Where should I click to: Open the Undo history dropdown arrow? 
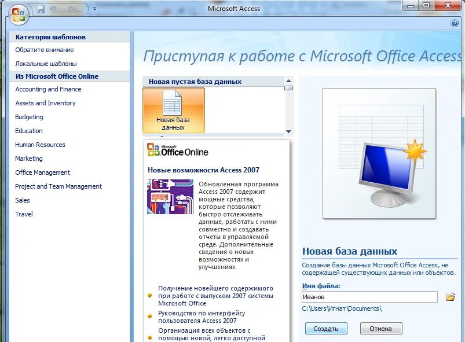tap(62, 9)
